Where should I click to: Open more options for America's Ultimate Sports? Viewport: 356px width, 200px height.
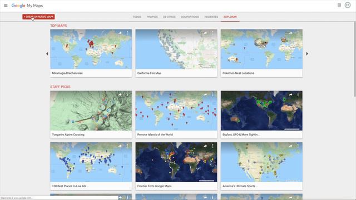tap(298, 146)
